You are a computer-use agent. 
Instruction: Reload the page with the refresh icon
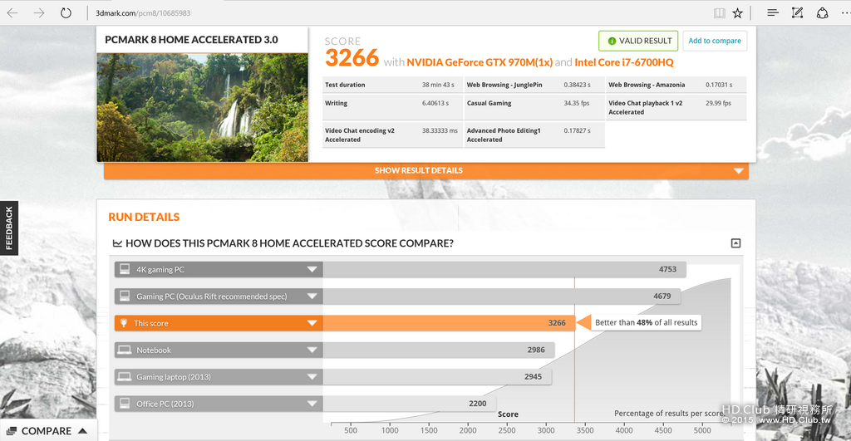click(x=66, y=13)
